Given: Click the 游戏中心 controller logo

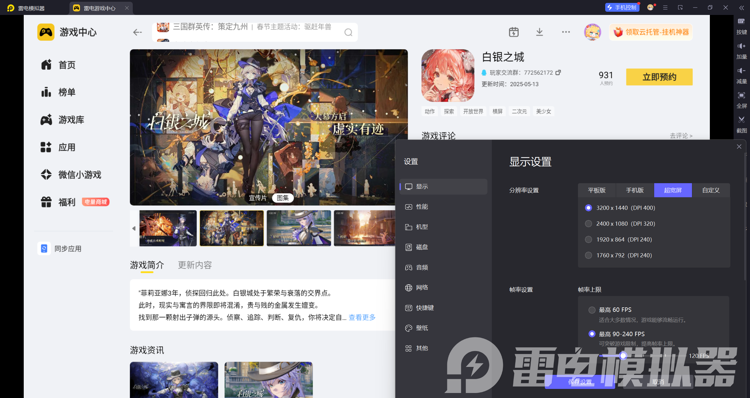Looking at the screenshot, I should pos(46,32).
